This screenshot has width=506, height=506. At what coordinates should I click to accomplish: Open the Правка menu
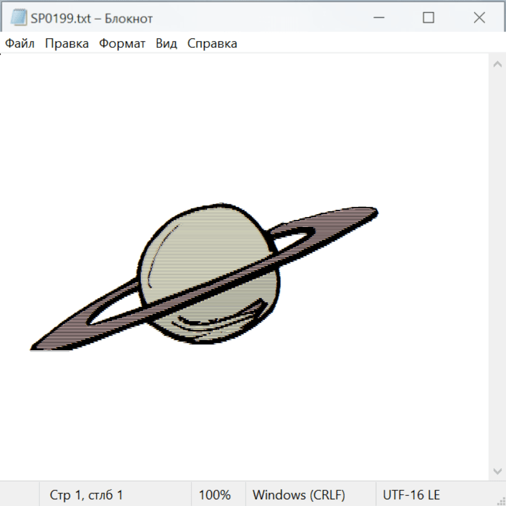(x=67, y=44)
